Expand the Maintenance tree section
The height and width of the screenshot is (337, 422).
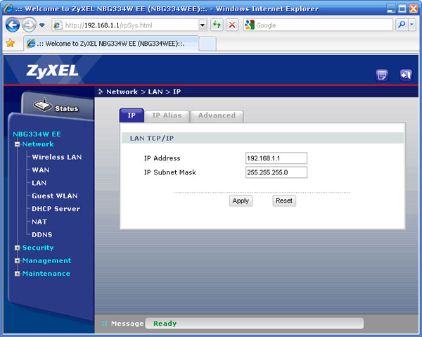coord(17,274)
